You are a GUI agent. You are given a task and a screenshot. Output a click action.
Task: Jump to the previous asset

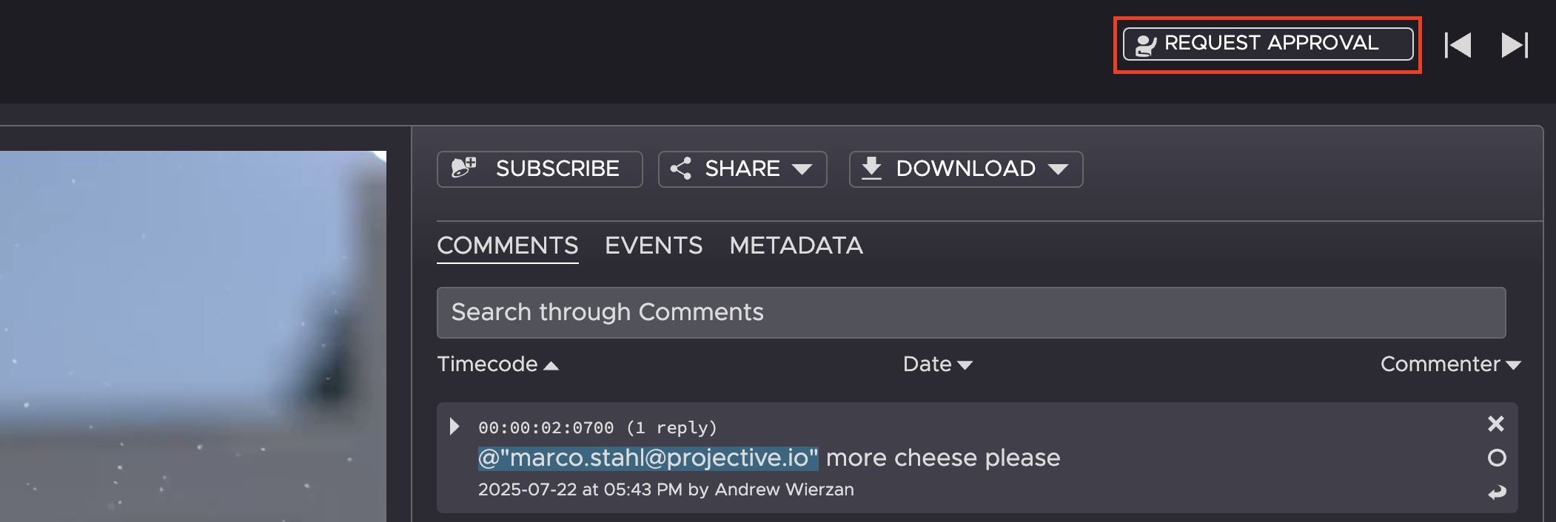coord(1458,45)
